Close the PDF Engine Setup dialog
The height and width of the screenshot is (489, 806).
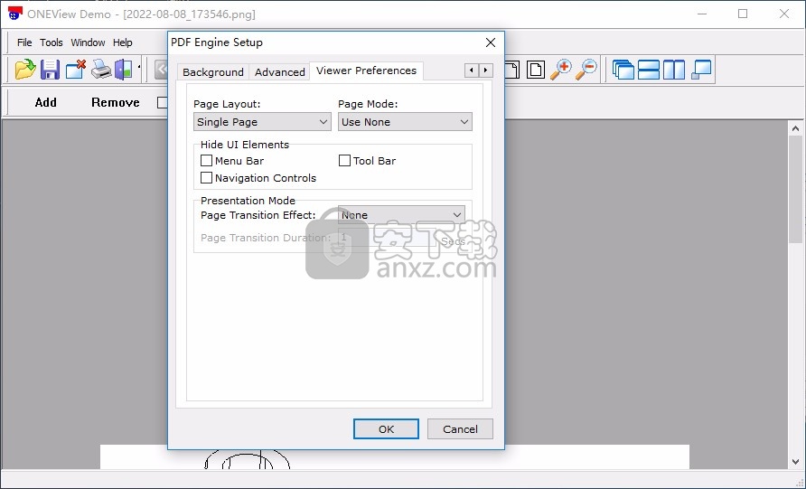point(491,42)
